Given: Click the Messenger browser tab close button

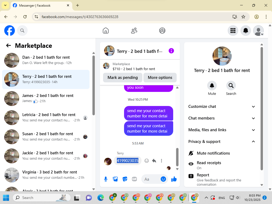Looking at the screenshot, I should click(x=68, y=5).
